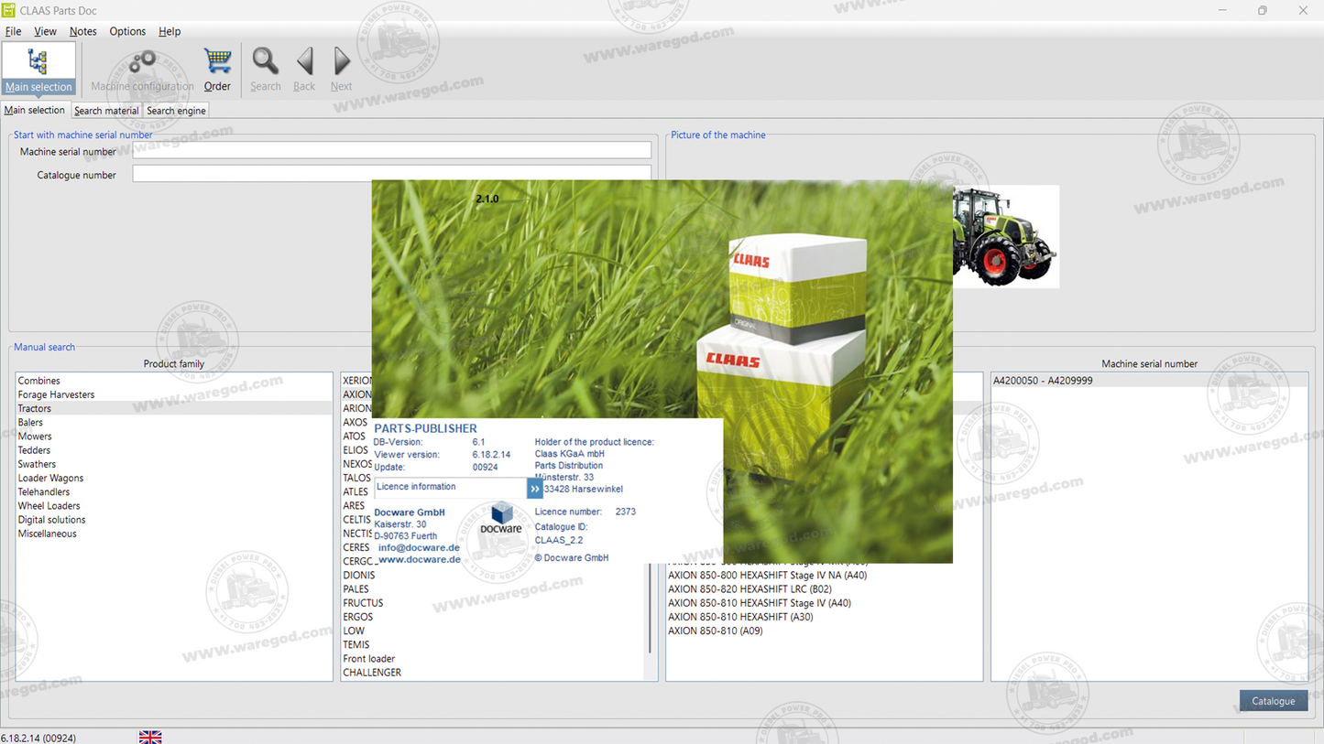Open the www.docware.de link
The image size is (1324, 744).
(x=420, y=559)
